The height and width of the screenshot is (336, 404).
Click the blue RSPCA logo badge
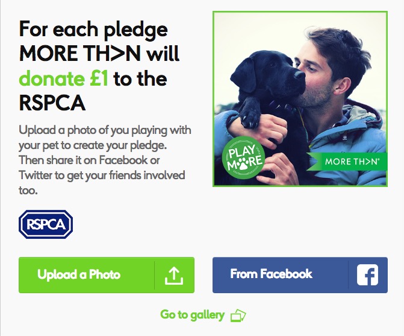click(46, 224)
